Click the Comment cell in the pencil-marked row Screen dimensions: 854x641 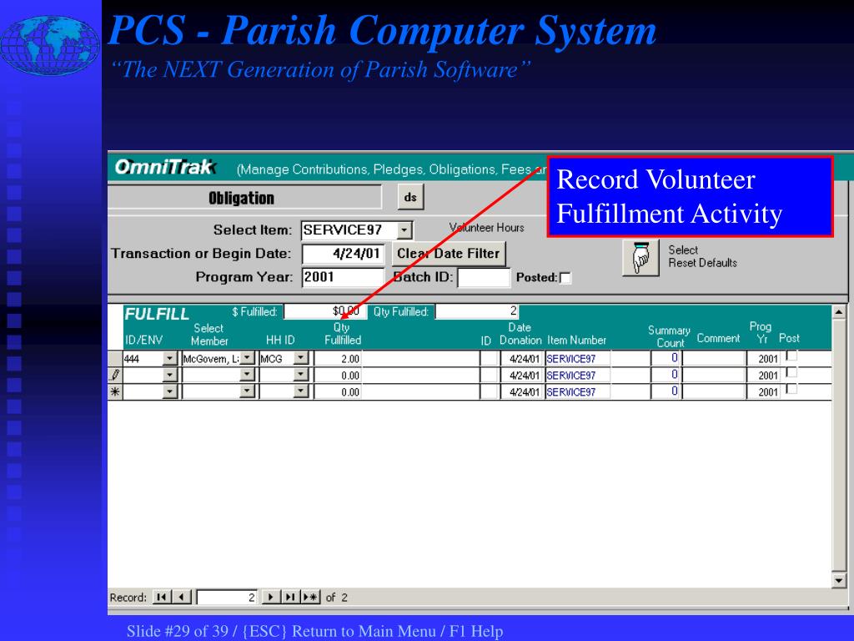pyautogui.click(x=714, y=375)
